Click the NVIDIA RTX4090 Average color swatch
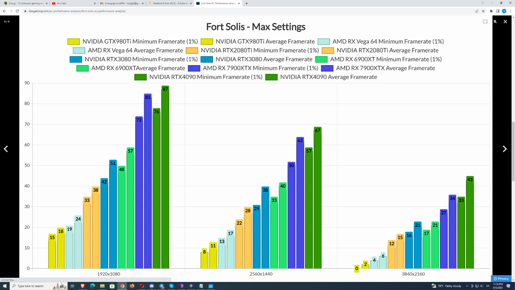The height and width of the screenshot is (290, 515). pyautogui.click(x=271, y=77)
